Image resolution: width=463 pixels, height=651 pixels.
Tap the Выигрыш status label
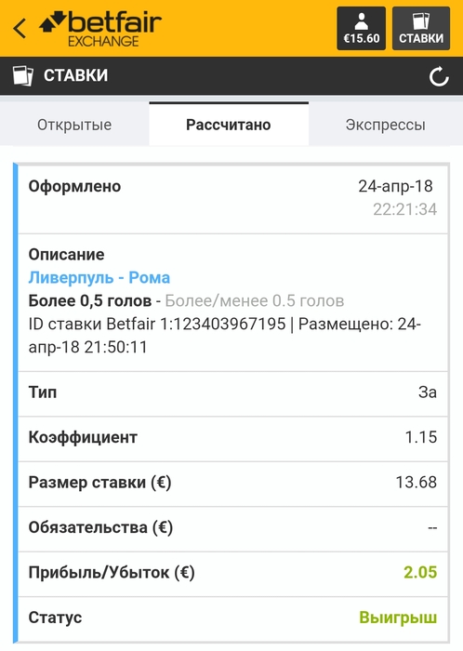coord(398,618)
